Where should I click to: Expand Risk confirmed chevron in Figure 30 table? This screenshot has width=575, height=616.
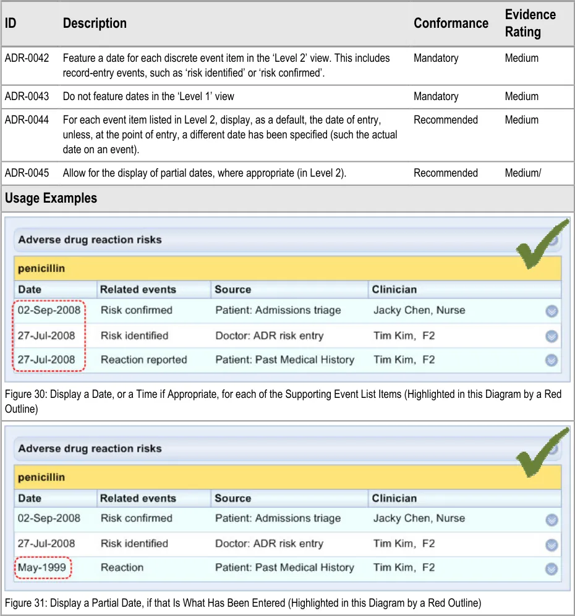552,311
